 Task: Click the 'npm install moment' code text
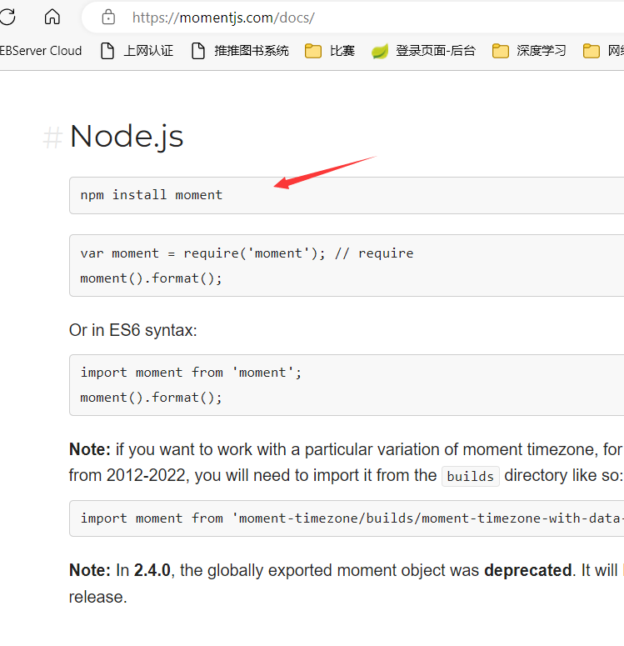pyautogui.click(x=151, y=194)
